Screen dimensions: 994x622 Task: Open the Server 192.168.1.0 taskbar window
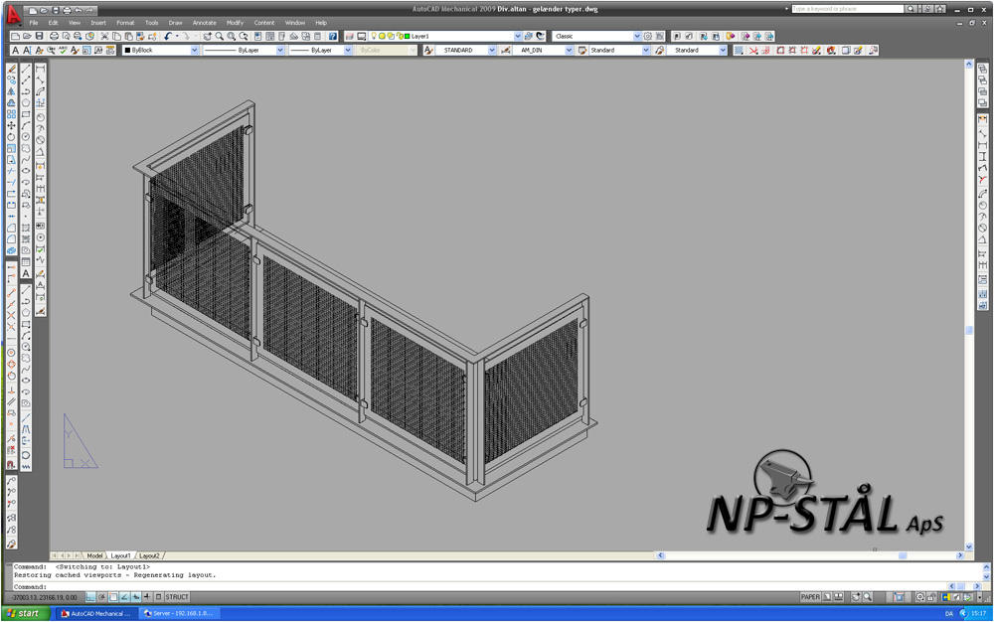coord(179,613)
